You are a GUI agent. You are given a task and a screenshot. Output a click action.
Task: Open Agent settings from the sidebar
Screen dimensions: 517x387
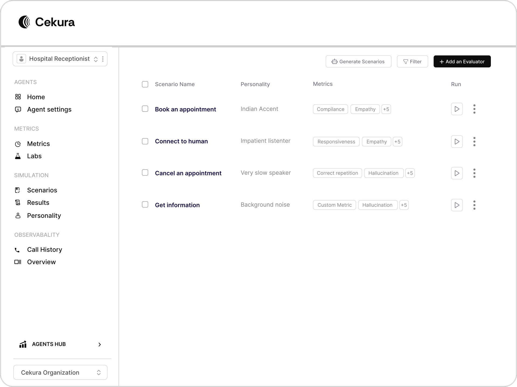tap(18, 109)
